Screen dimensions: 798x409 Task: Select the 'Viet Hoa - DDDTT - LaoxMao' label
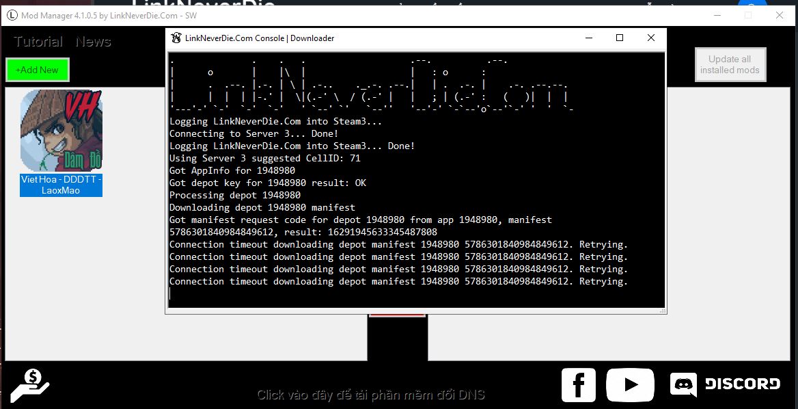(61, 185)
